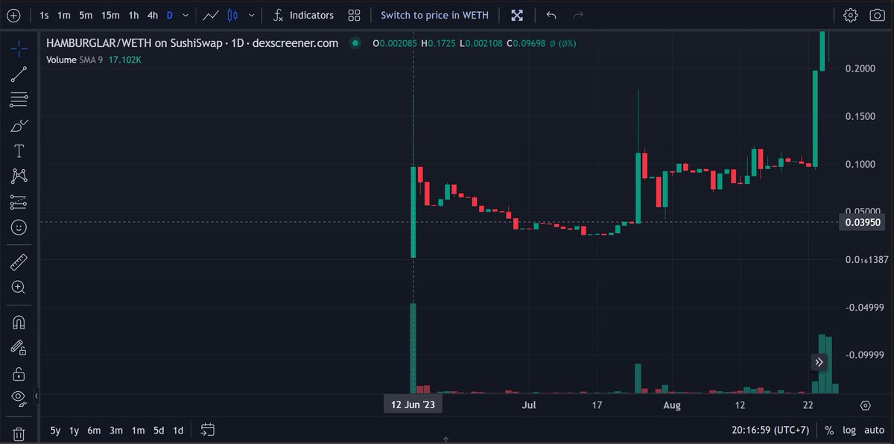Screen dimensions: 894x444
Task: Activate the zoom in tool
Action: 19,287
